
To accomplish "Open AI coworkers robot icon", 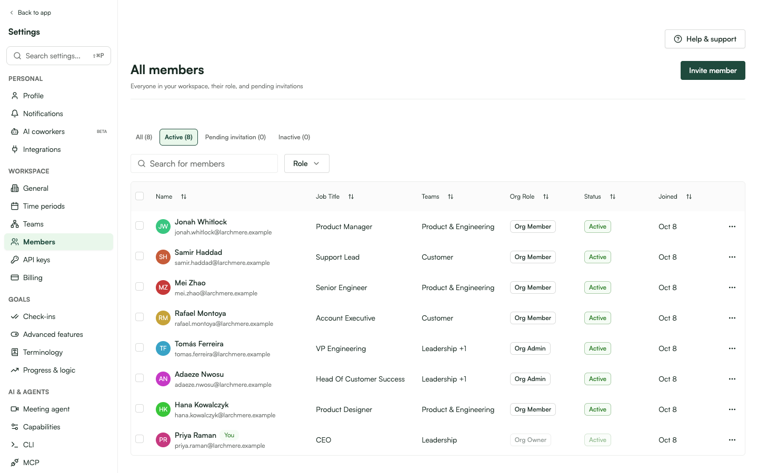I will point(15,131).
